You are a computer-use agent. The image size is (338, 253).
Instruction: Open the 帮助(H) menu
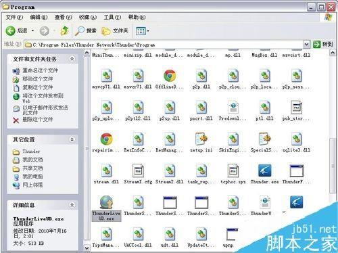pyautogui.click(x=137, y=17)
